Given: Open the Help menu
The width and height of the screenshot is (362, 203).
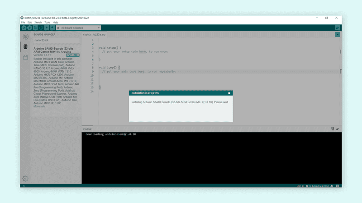Looking at the screenshot, I should tap(55, 22).
